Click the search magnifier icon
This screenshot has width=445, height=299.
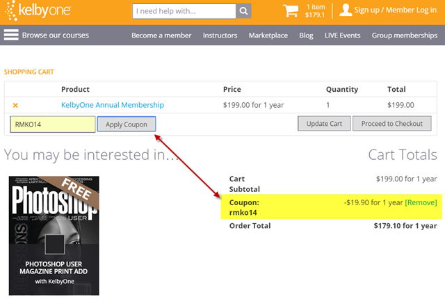(x=243, y=11)
